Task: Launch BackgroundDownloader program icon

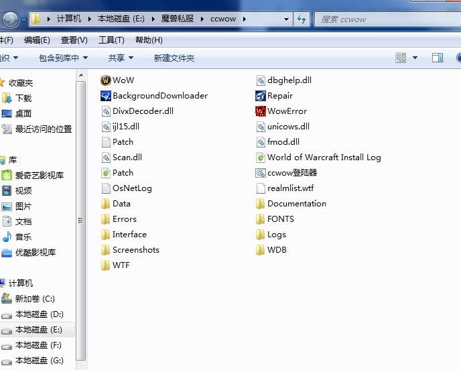Action: point(106,96)
